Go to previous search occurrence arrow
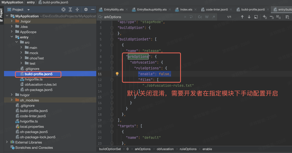 pyautogui.click(x=242, y=17)
